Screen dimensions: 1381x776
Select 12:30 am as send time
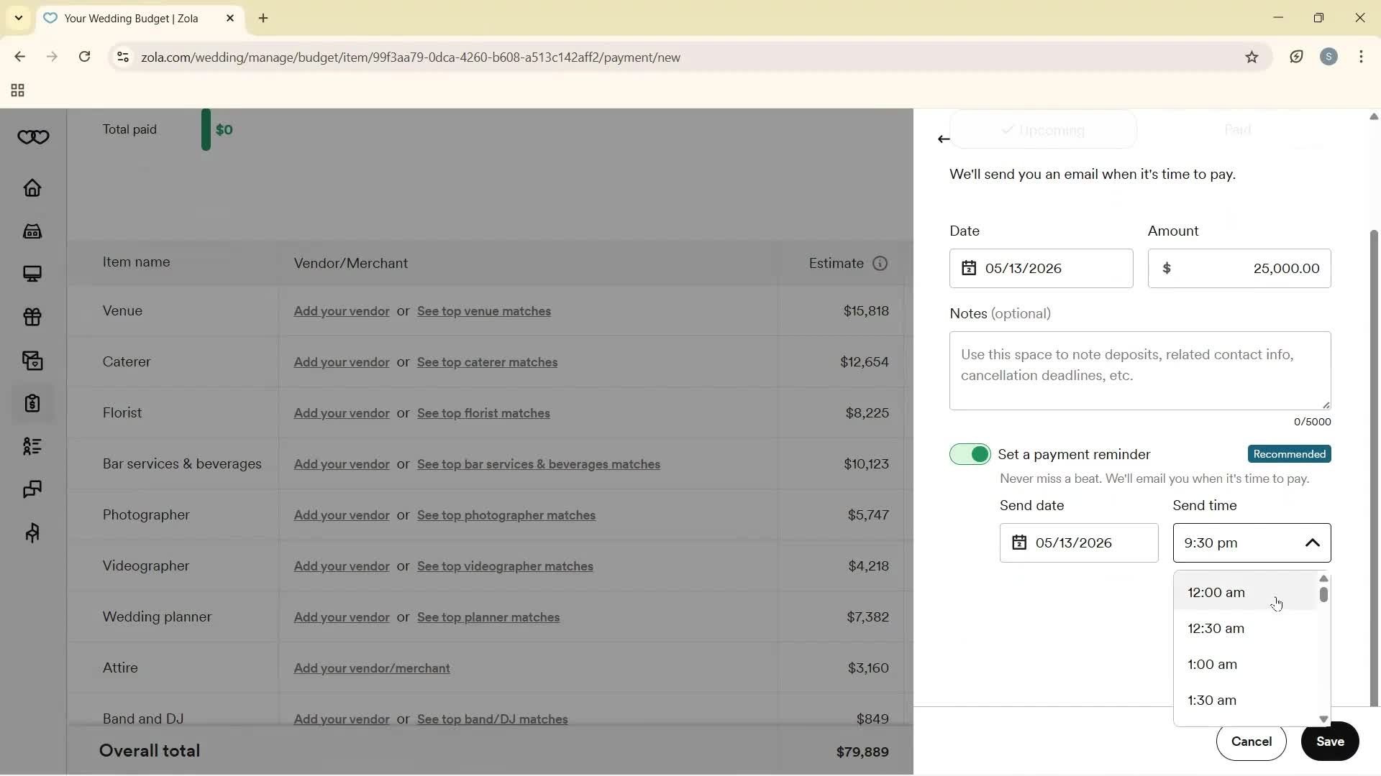1216,628
